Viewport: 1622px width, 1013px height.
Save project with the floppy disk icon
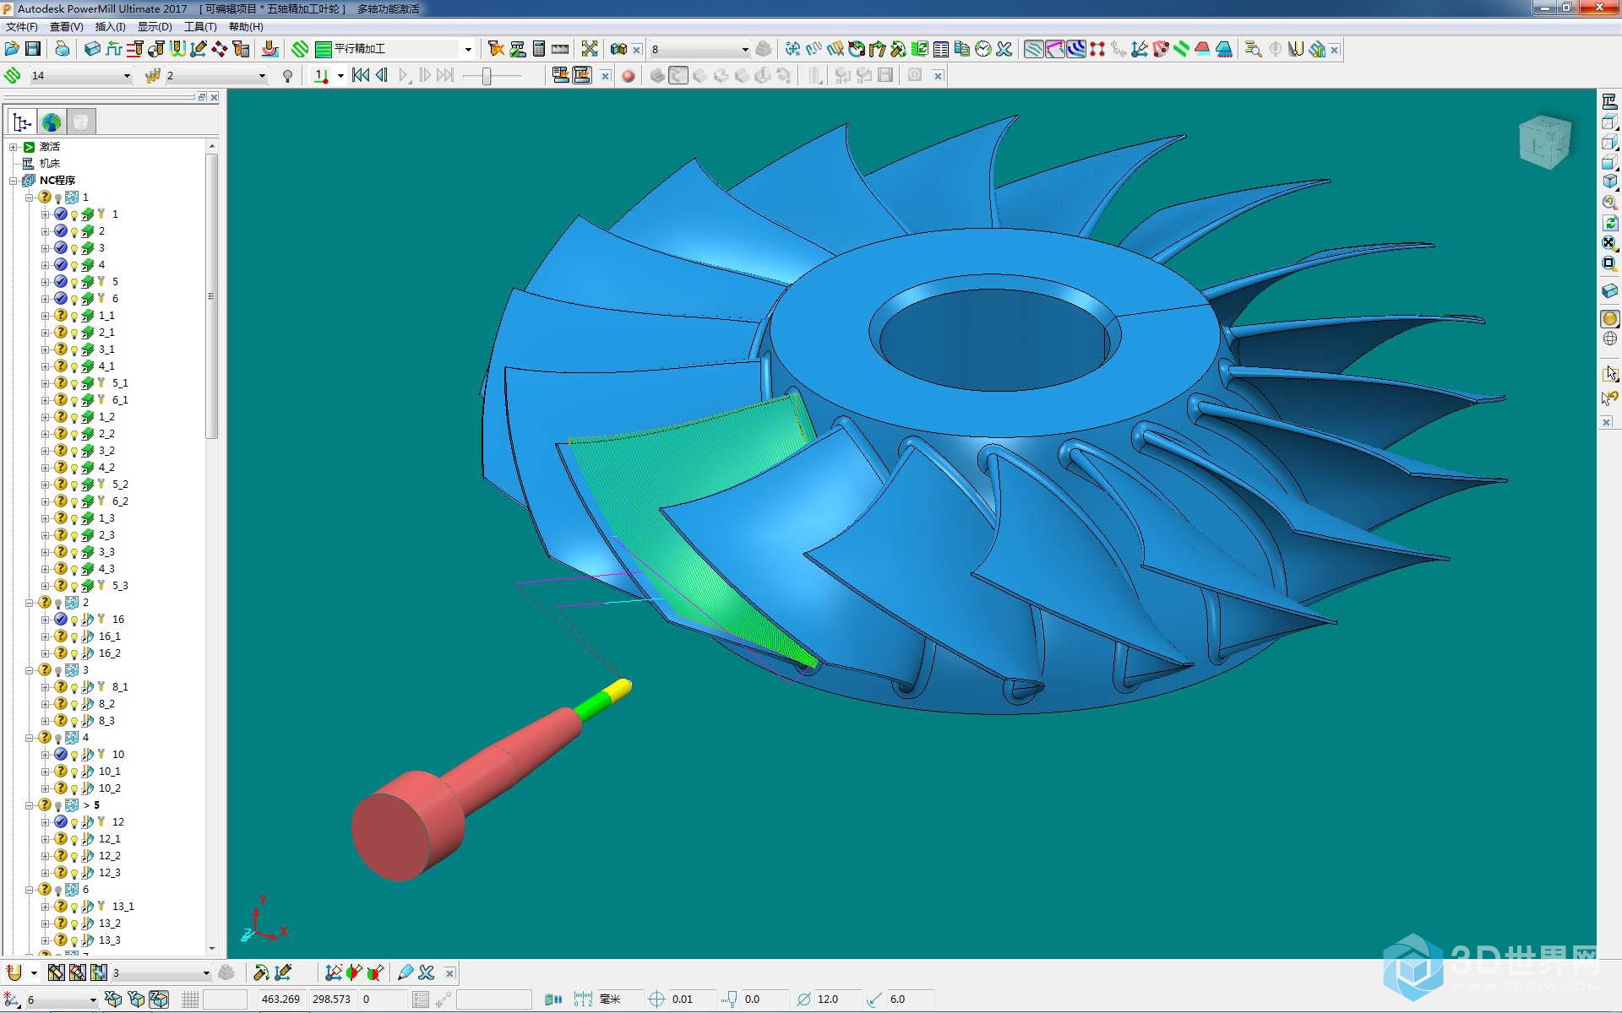[33, 49]
